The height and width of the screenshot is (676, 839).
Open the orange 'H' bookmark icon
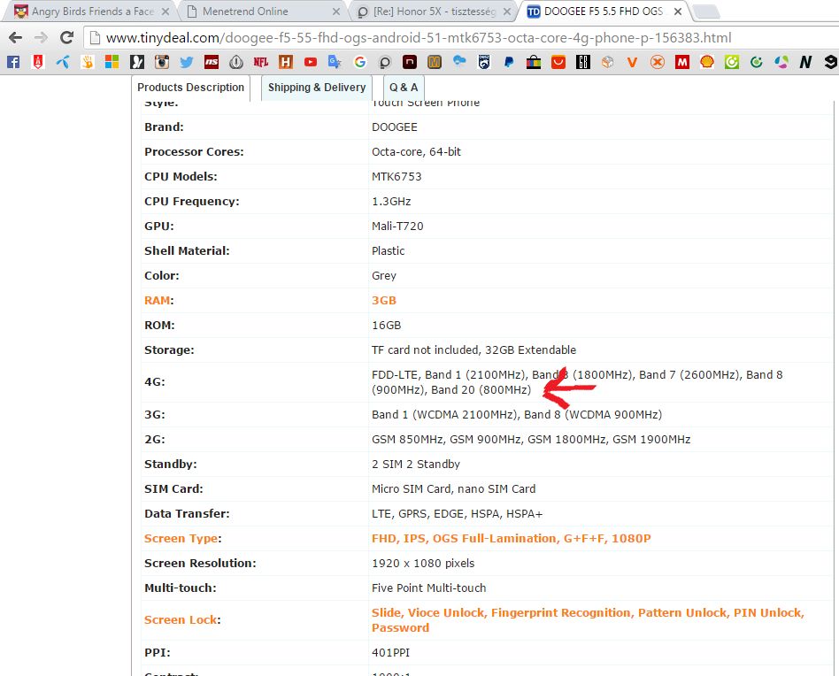286,62
